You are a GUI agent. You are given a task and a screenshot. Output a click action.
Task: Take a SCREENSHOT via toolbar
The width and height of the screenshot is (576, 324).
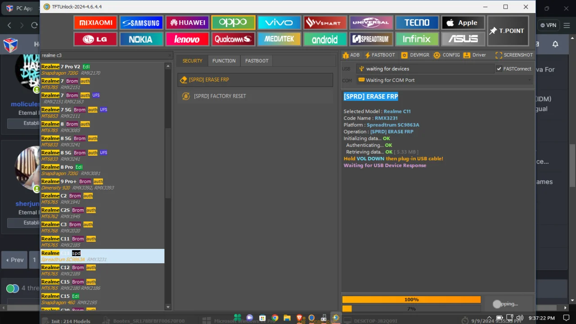point(514,55)
